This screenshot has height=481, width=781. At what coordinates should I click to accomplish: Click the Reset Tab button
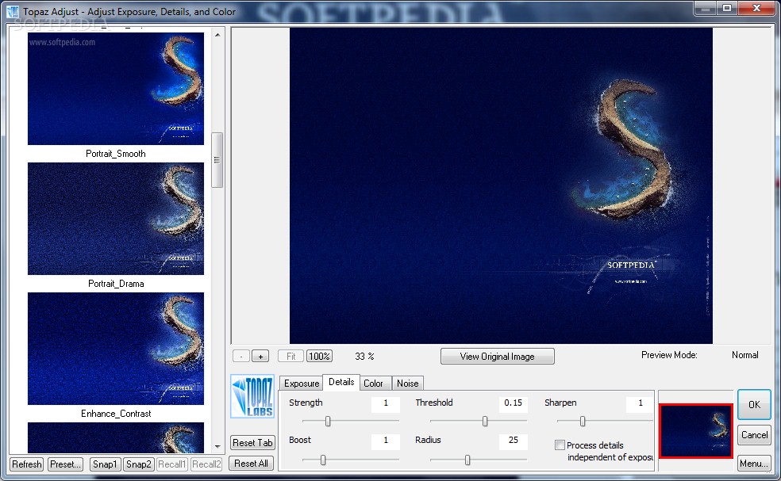click(x=252, y=442)
